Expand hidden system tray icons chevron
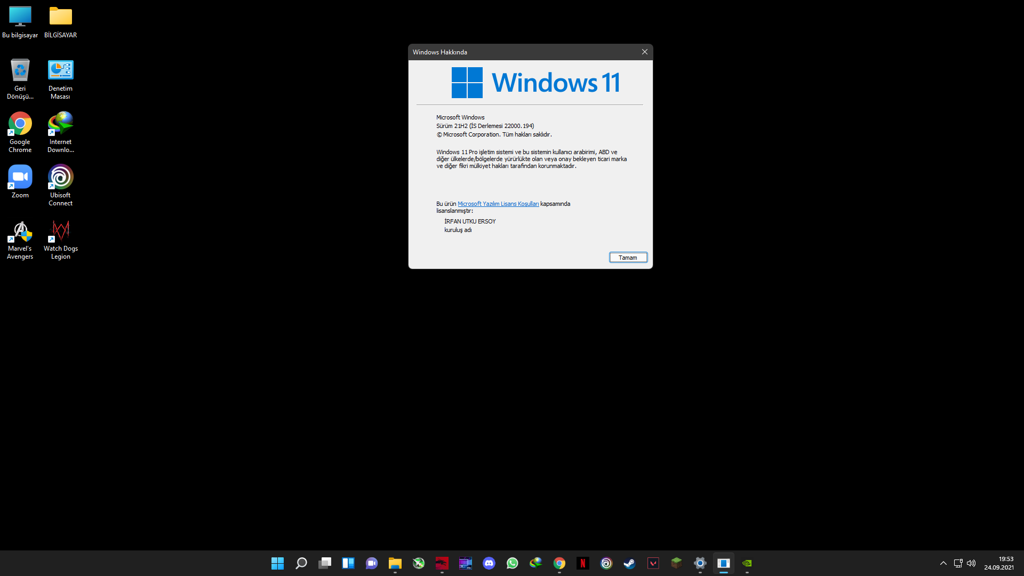1024x576 pixels. coord(943,563)
